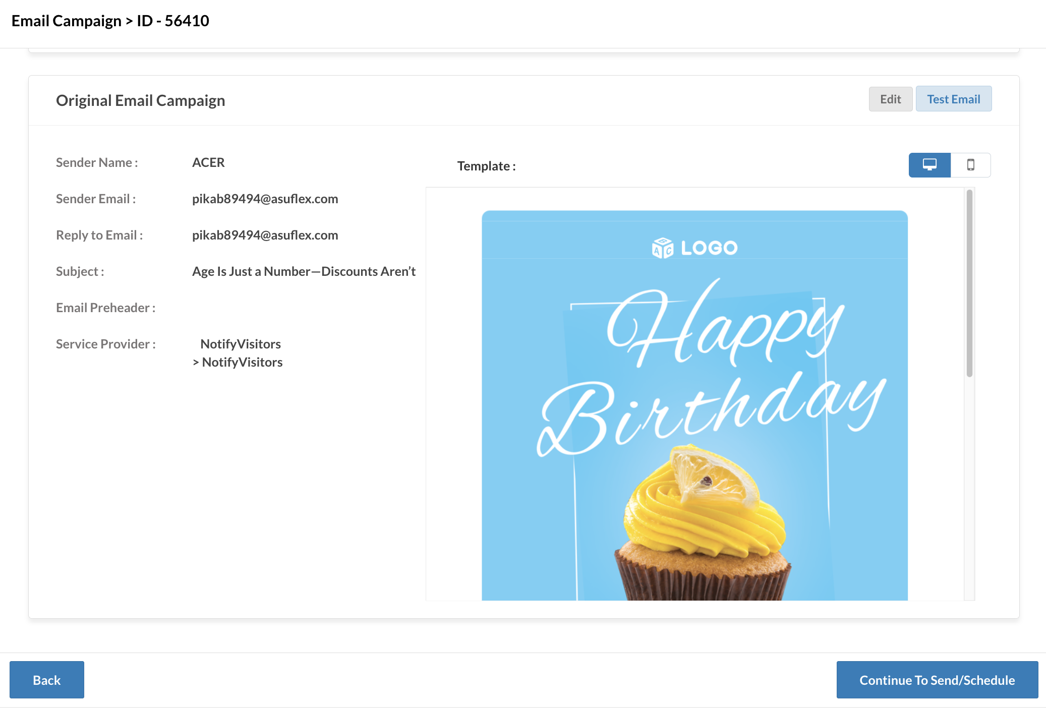Click the sender email address value
Screen dimensions: 1046x708
click(265, 199)
